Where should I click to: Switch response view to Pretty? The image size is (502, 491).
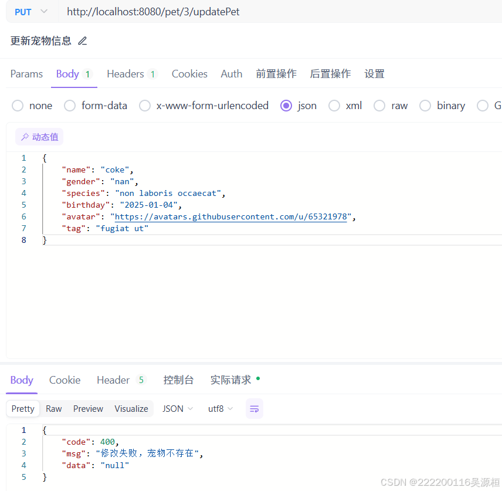pos(23,409)
